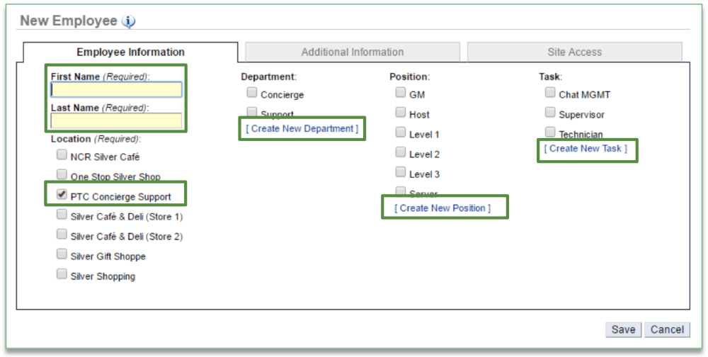The image size is (708, 357).
Task: Click the Cancel button
Action: (x=667, y=329)
